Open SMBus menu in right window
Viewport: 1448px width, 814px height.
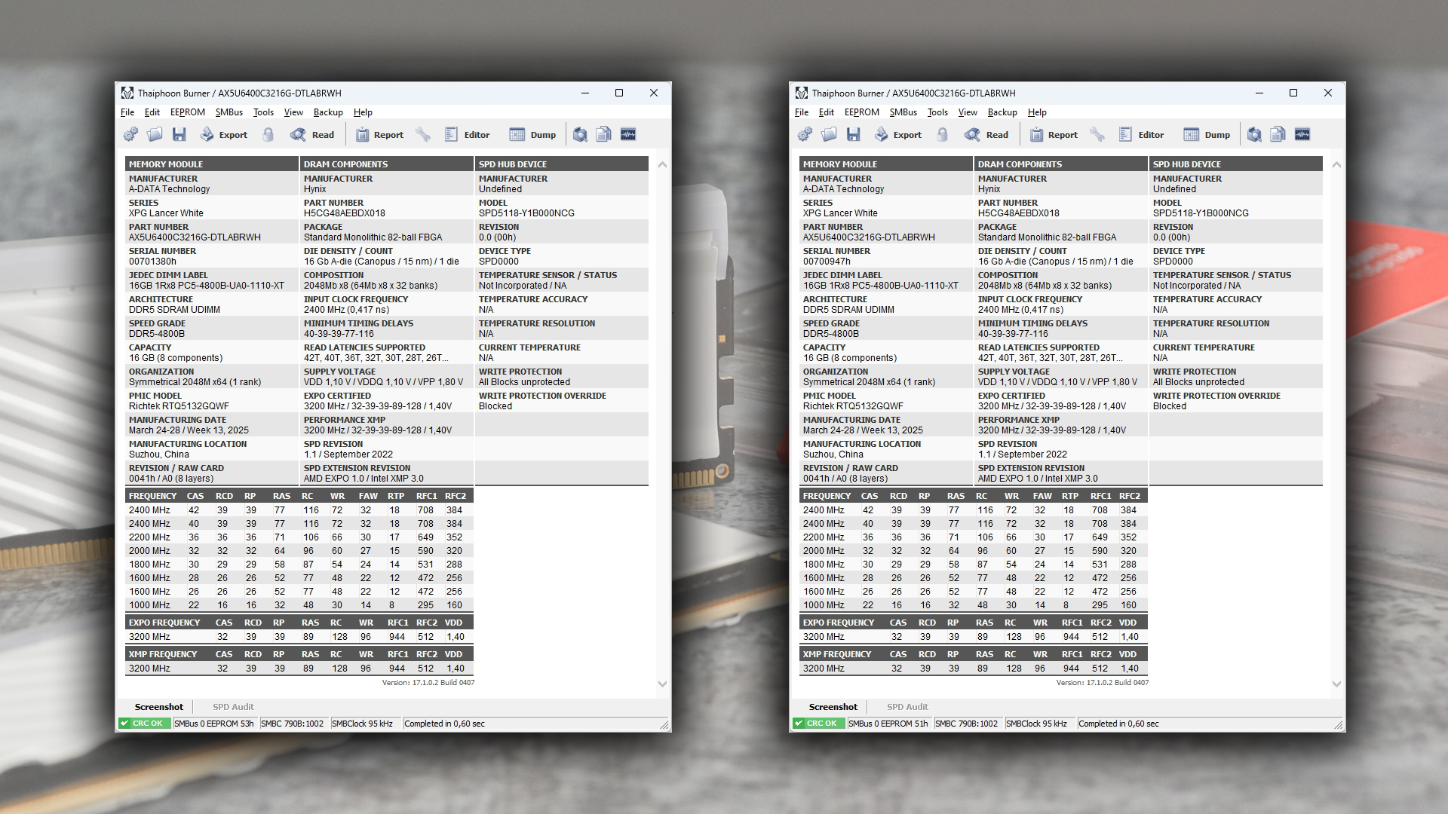pos(903,112)
